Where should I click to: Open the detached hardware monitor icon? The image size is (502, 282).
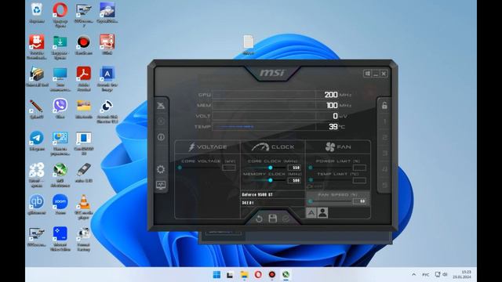click(161, 185)
